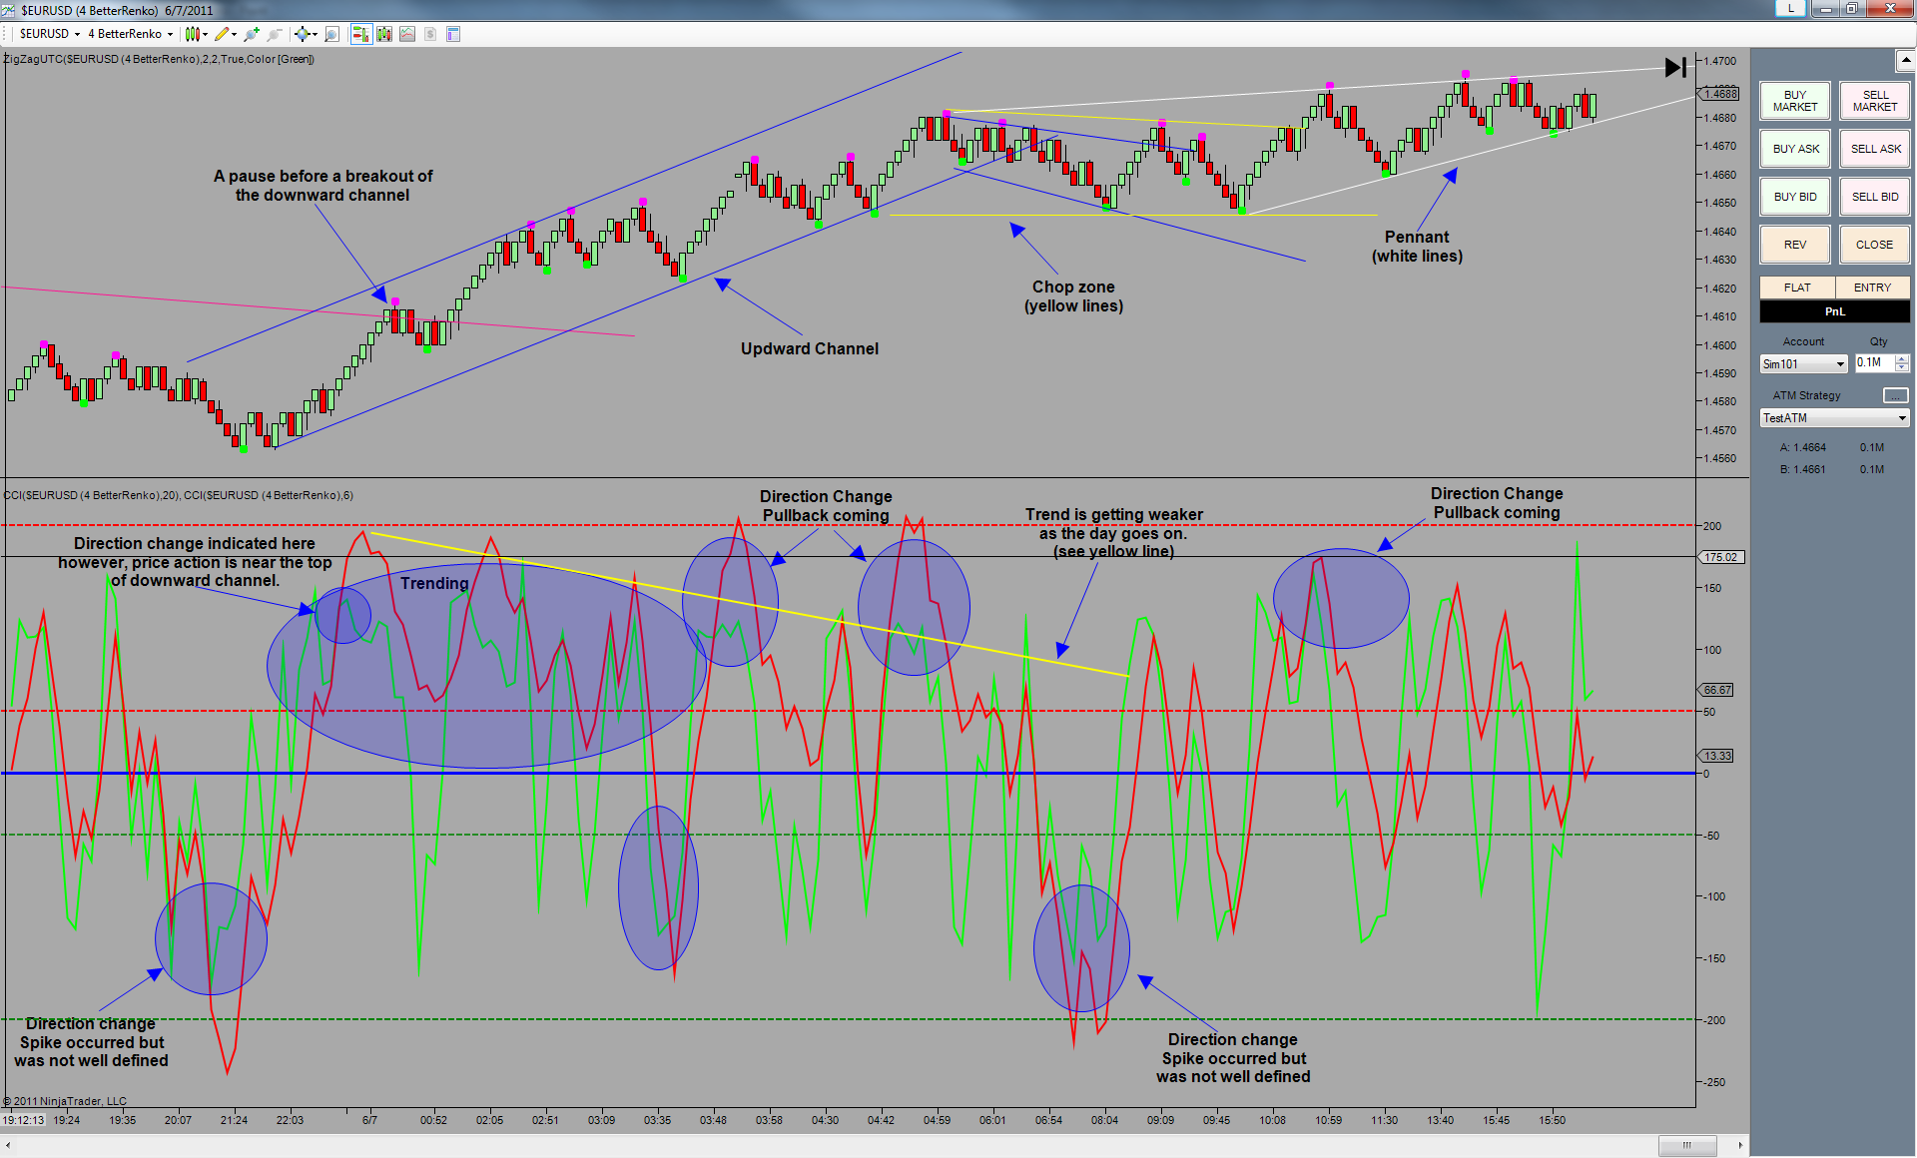
Task: Click the greyed strategies dollar icon
Action: coord(430,34)
